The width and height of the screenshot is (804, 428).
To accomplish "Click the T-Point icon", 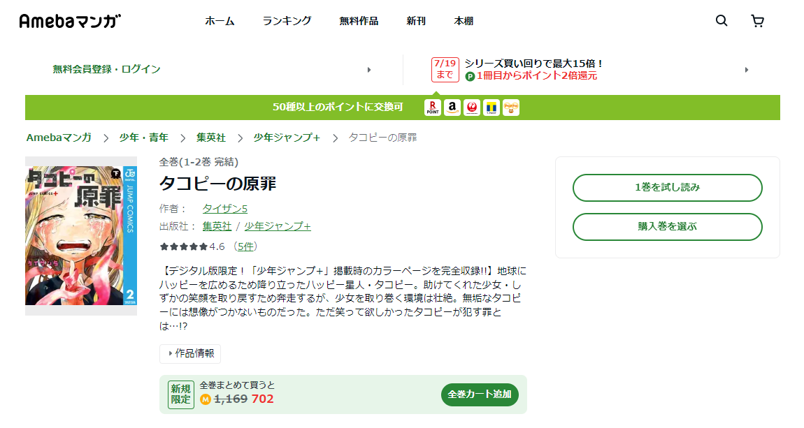I will 491,108.
